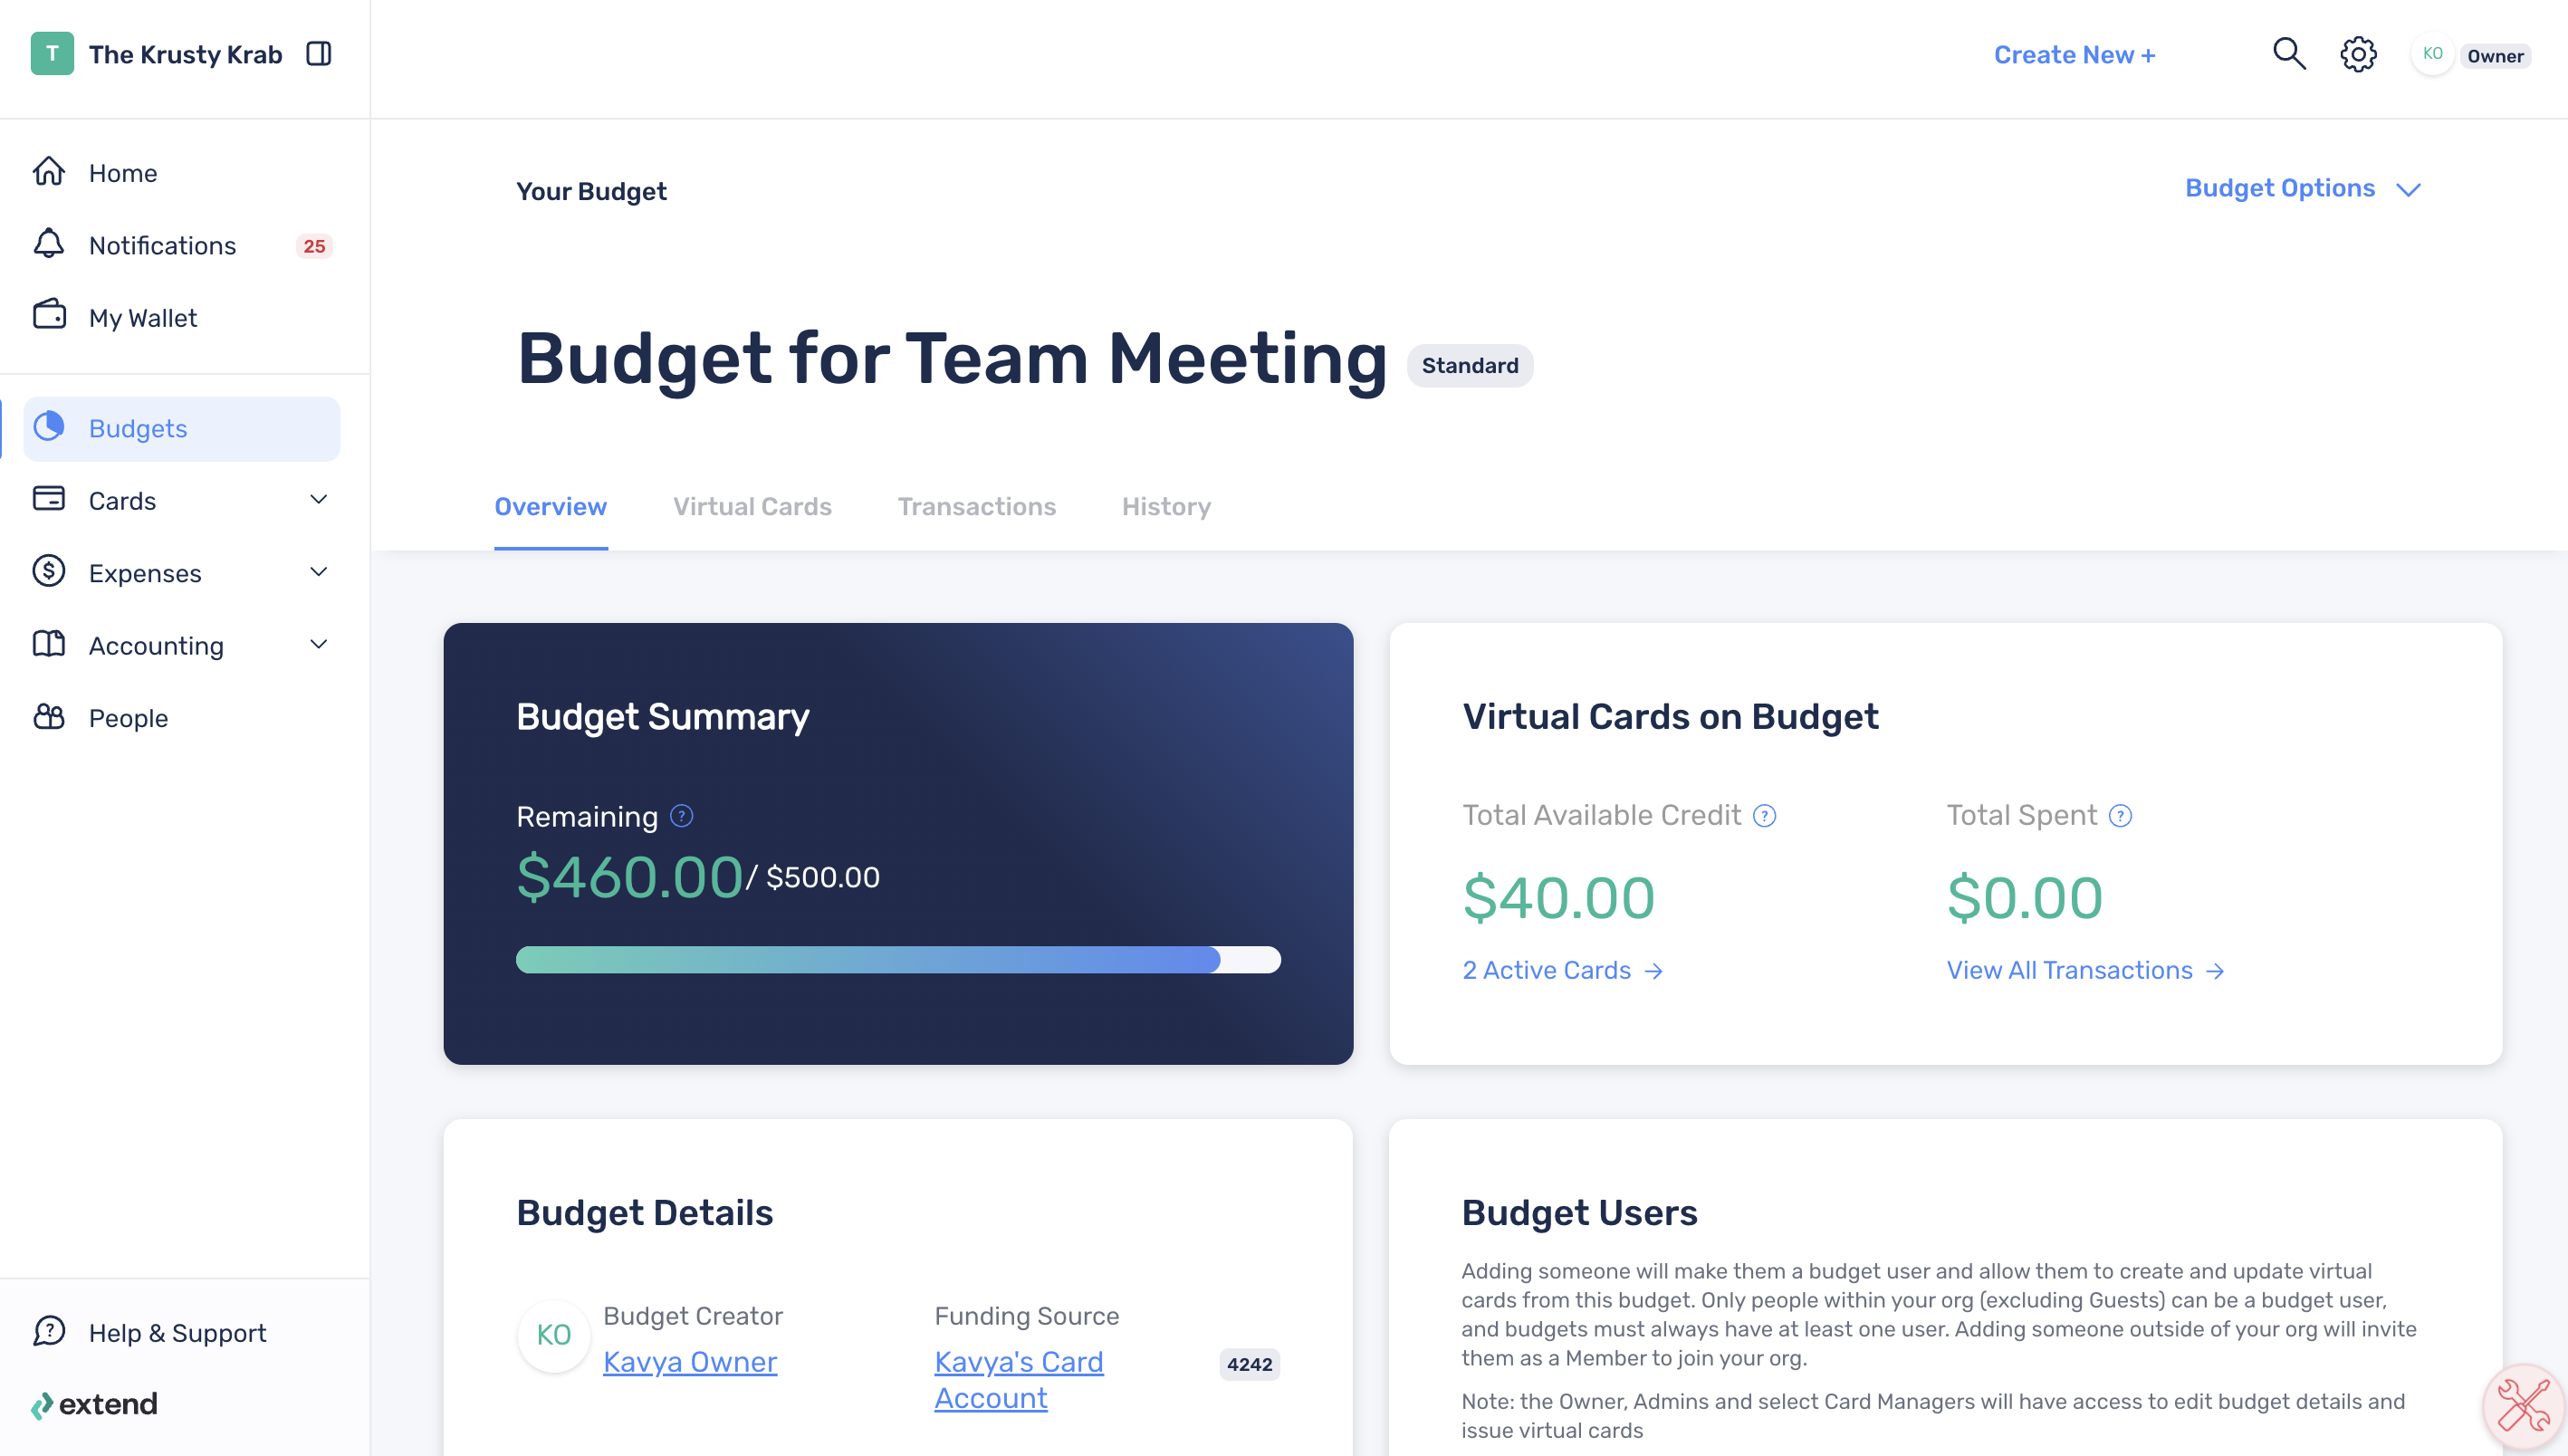
Task: Click the budget remaining progress bar
Action: pos(898,960)
